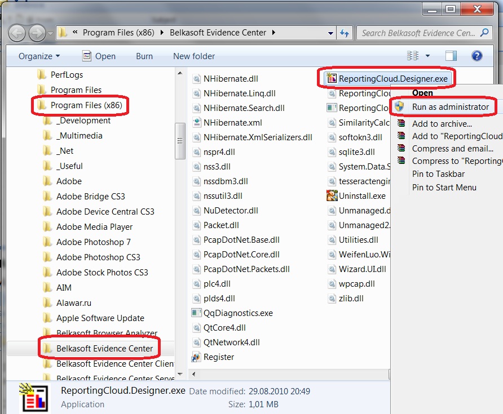The image size is (503, 414).
Task: Click the refresh icon next to address bar
Action: tap(345, 33)
